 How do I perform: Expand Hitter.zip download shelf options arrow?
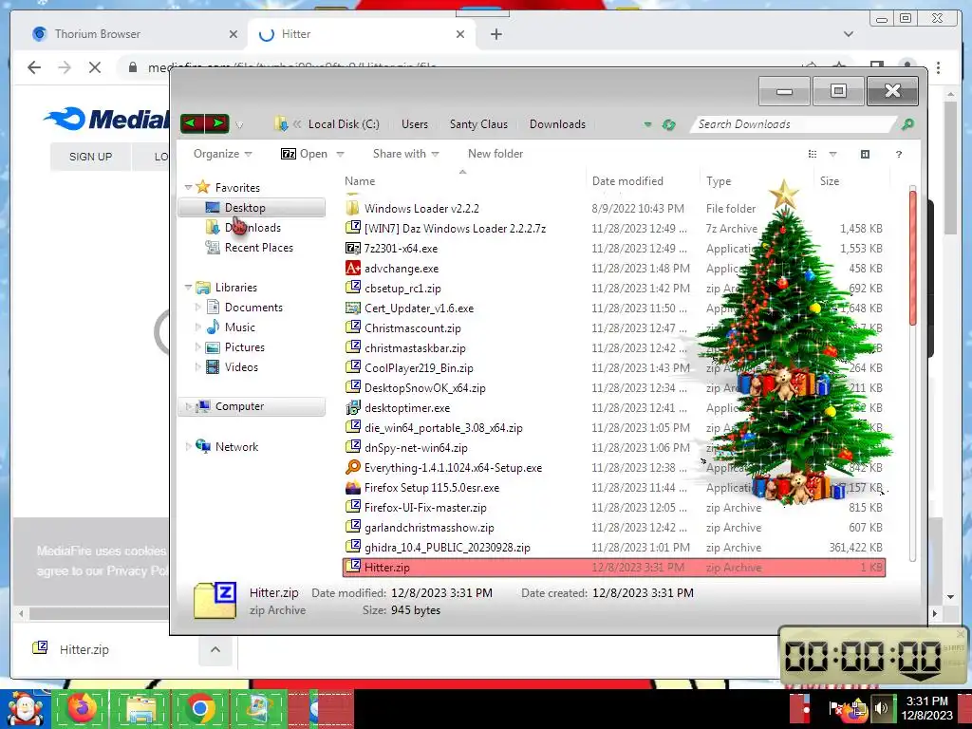point(215,649)
